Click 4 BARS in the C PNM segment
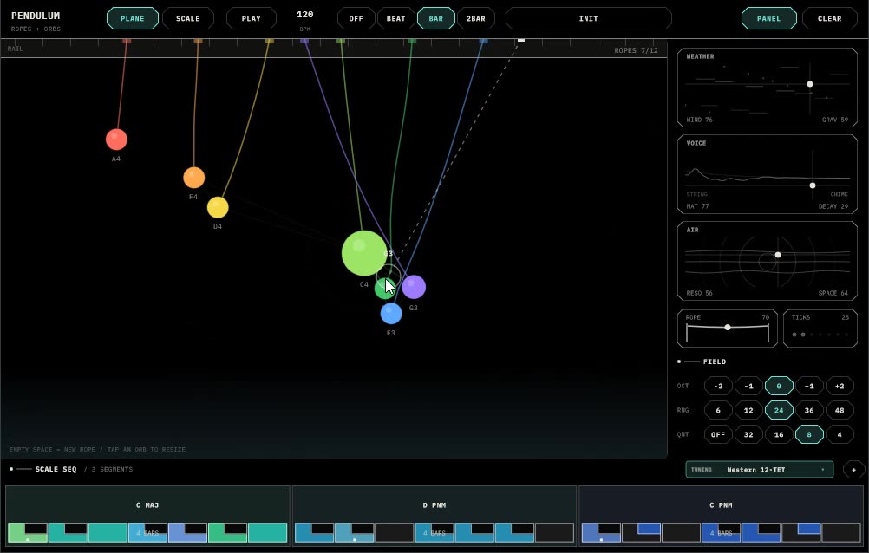Screen dimensions: 869x553 721,533
